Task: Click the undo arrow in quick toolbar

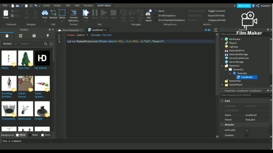Action: (x=36, y=6)
